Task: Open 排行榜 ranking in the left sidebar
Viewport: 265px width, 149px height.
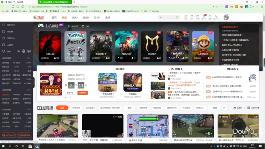Action: coord(10,31)
